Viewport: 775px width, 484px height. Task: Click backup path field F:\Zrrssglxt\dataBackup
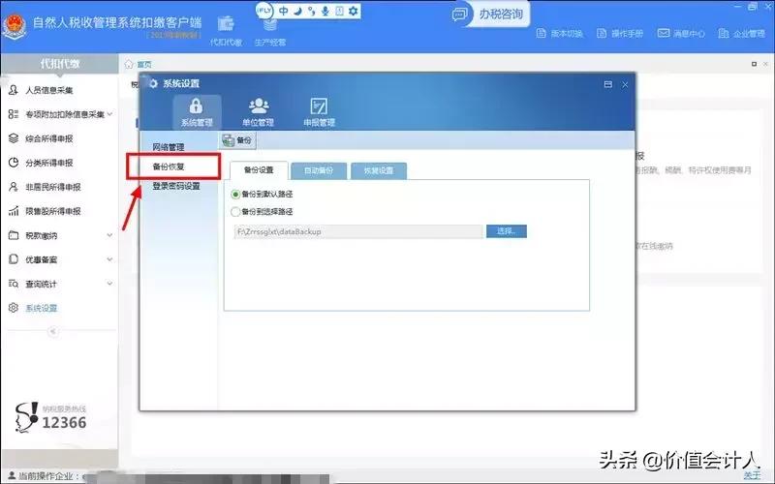coord(358,231)
